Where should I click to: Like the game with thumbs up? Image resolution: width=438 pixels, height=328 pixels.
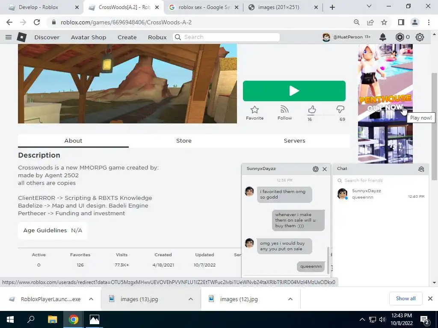[312, 110]
